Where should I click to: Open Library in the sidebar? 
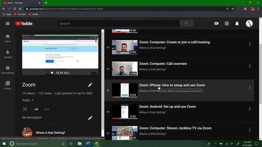click(x=7, y=85)
